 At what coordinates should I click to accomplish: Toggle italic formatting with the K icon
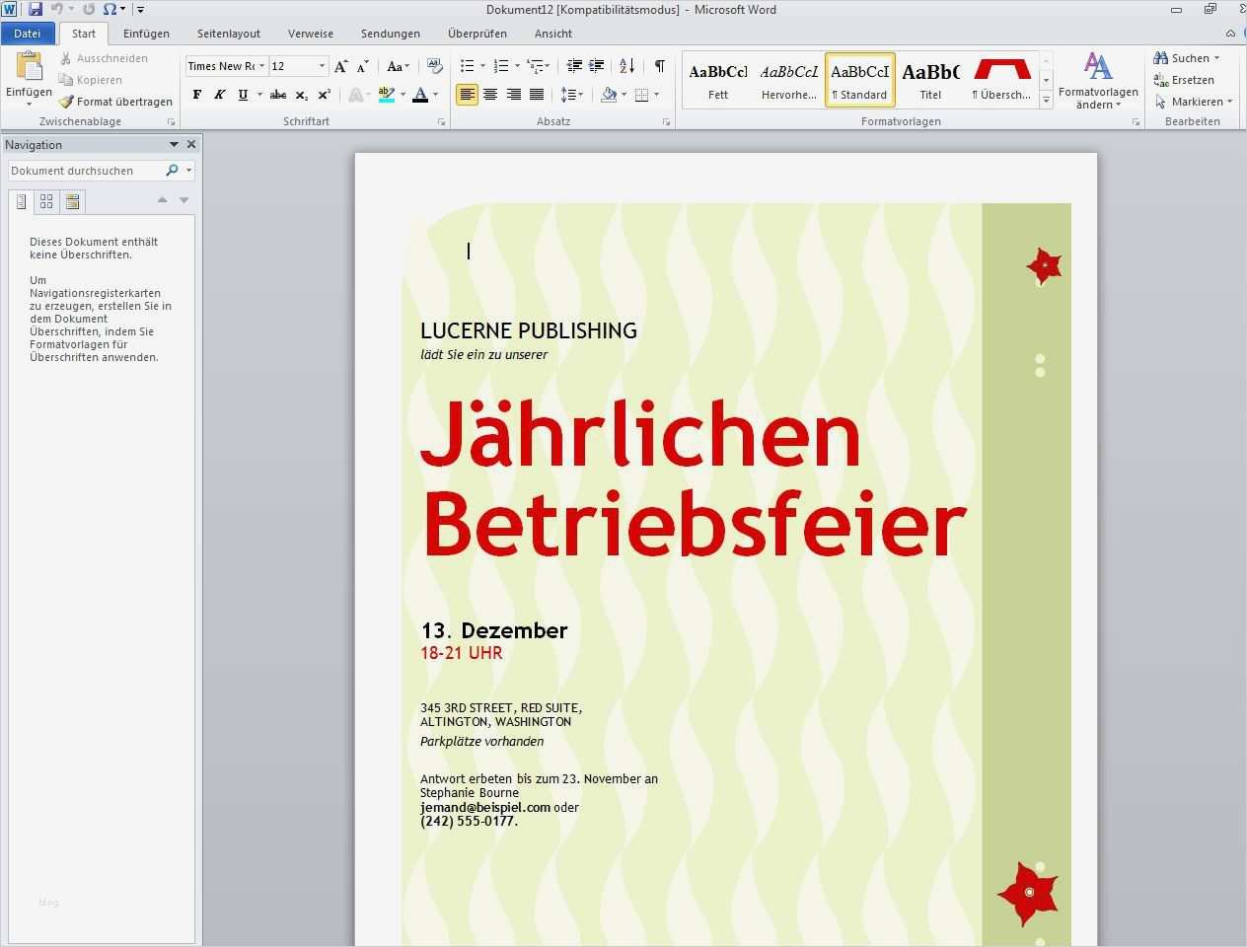tap(219, 95)
